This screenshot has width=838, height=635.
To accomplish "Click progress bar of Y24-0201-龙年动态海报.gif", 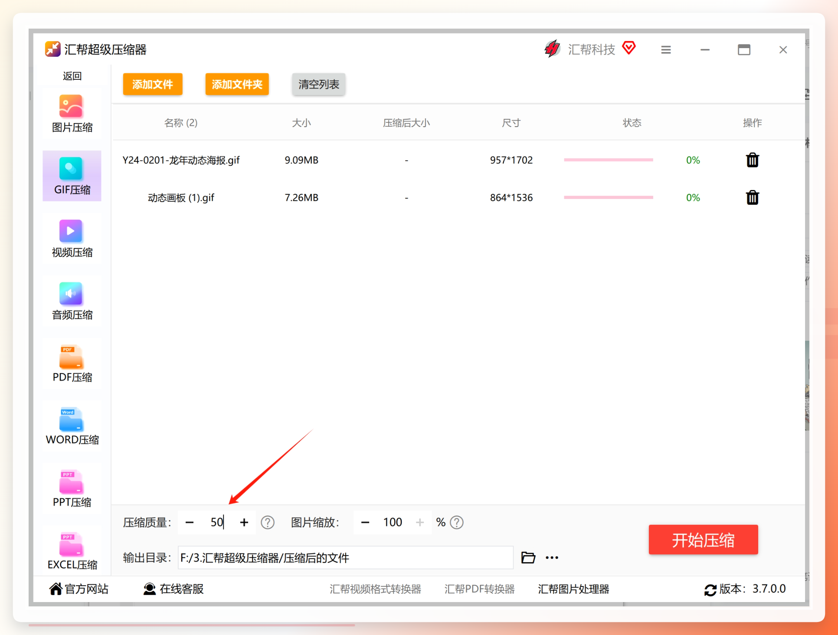I will [x=609, y=160].
